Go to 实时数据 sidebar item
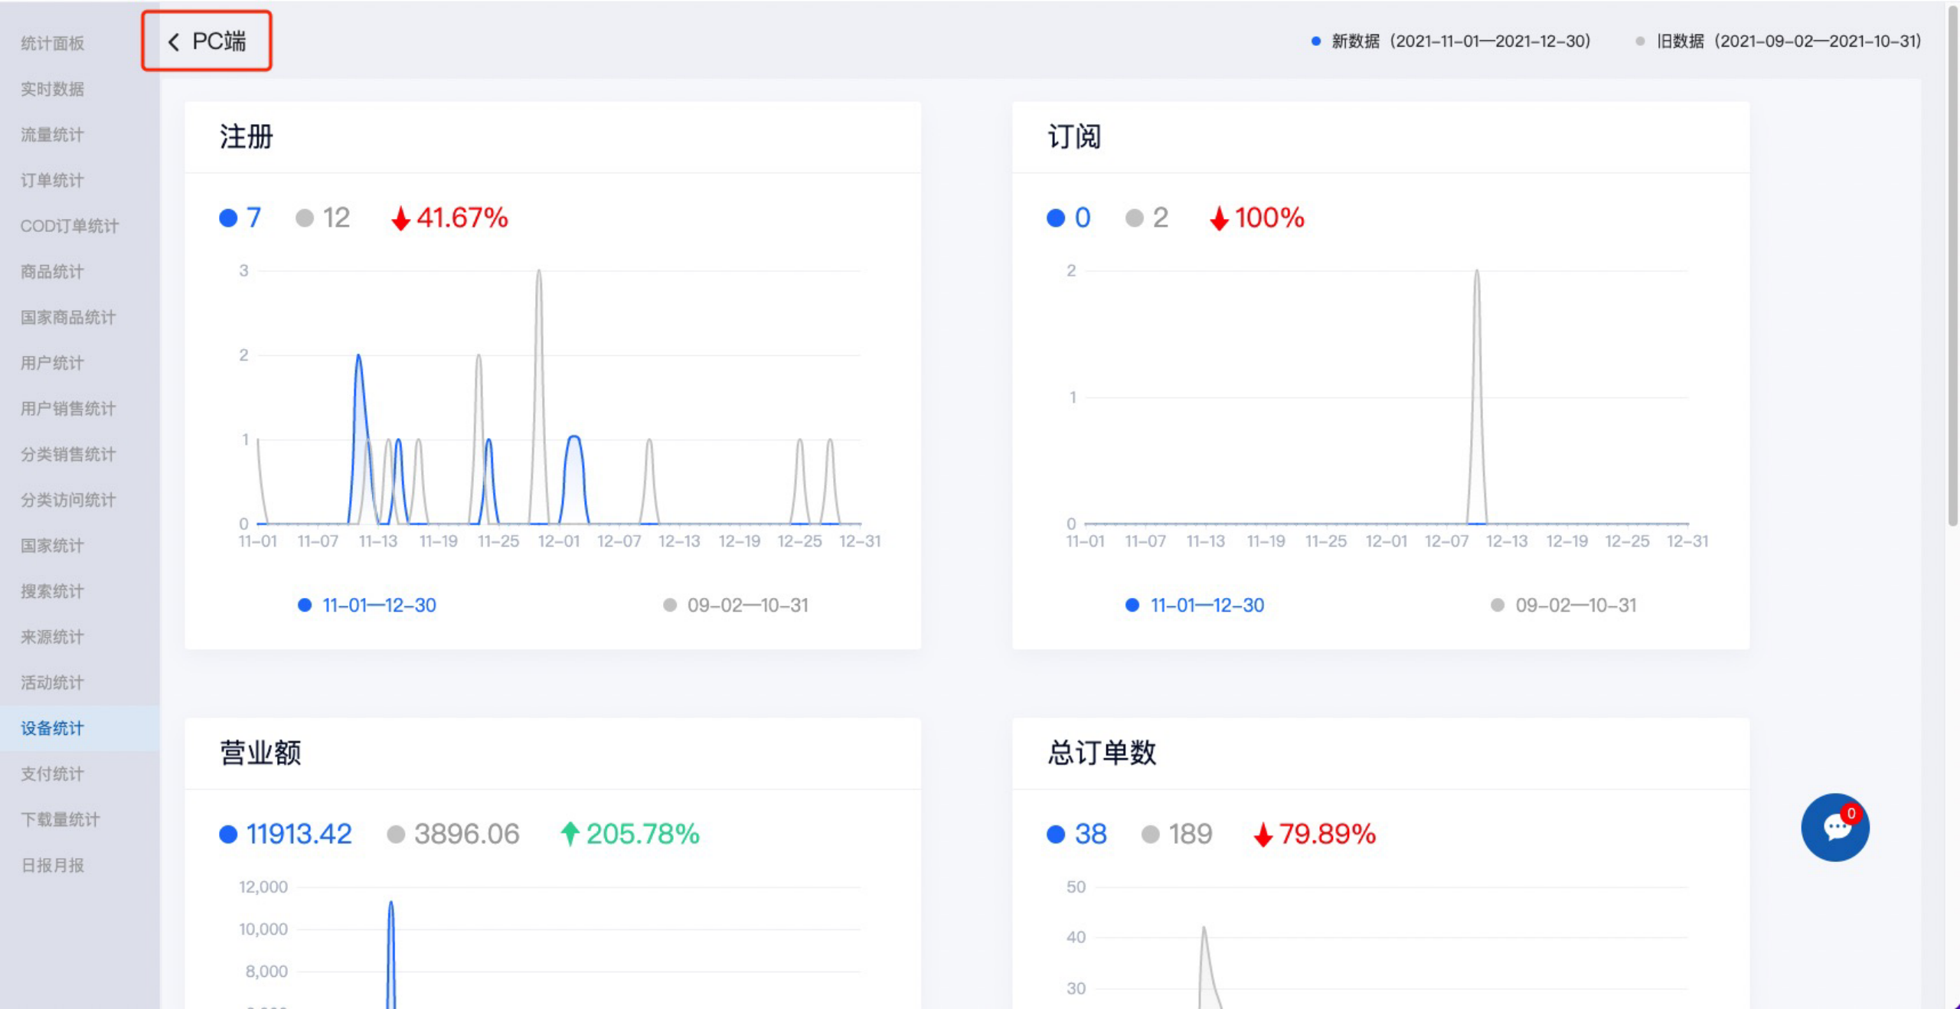The image size is (1960, 1009). (x=52, y=90)
